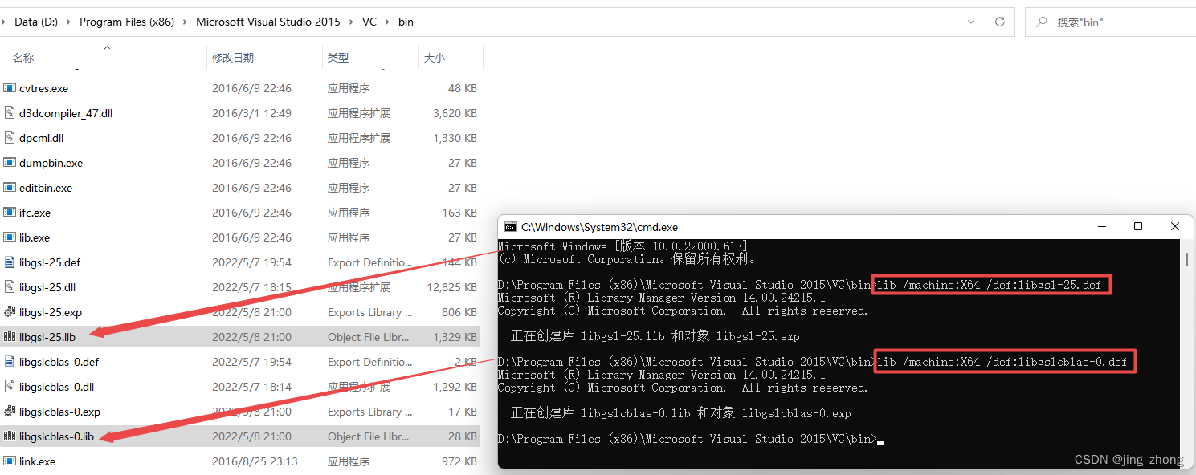Click the bin breadcrumb segment
The width and height of the screenshot is (1196, 475).
pyautogui.click(x=406, y=22)
